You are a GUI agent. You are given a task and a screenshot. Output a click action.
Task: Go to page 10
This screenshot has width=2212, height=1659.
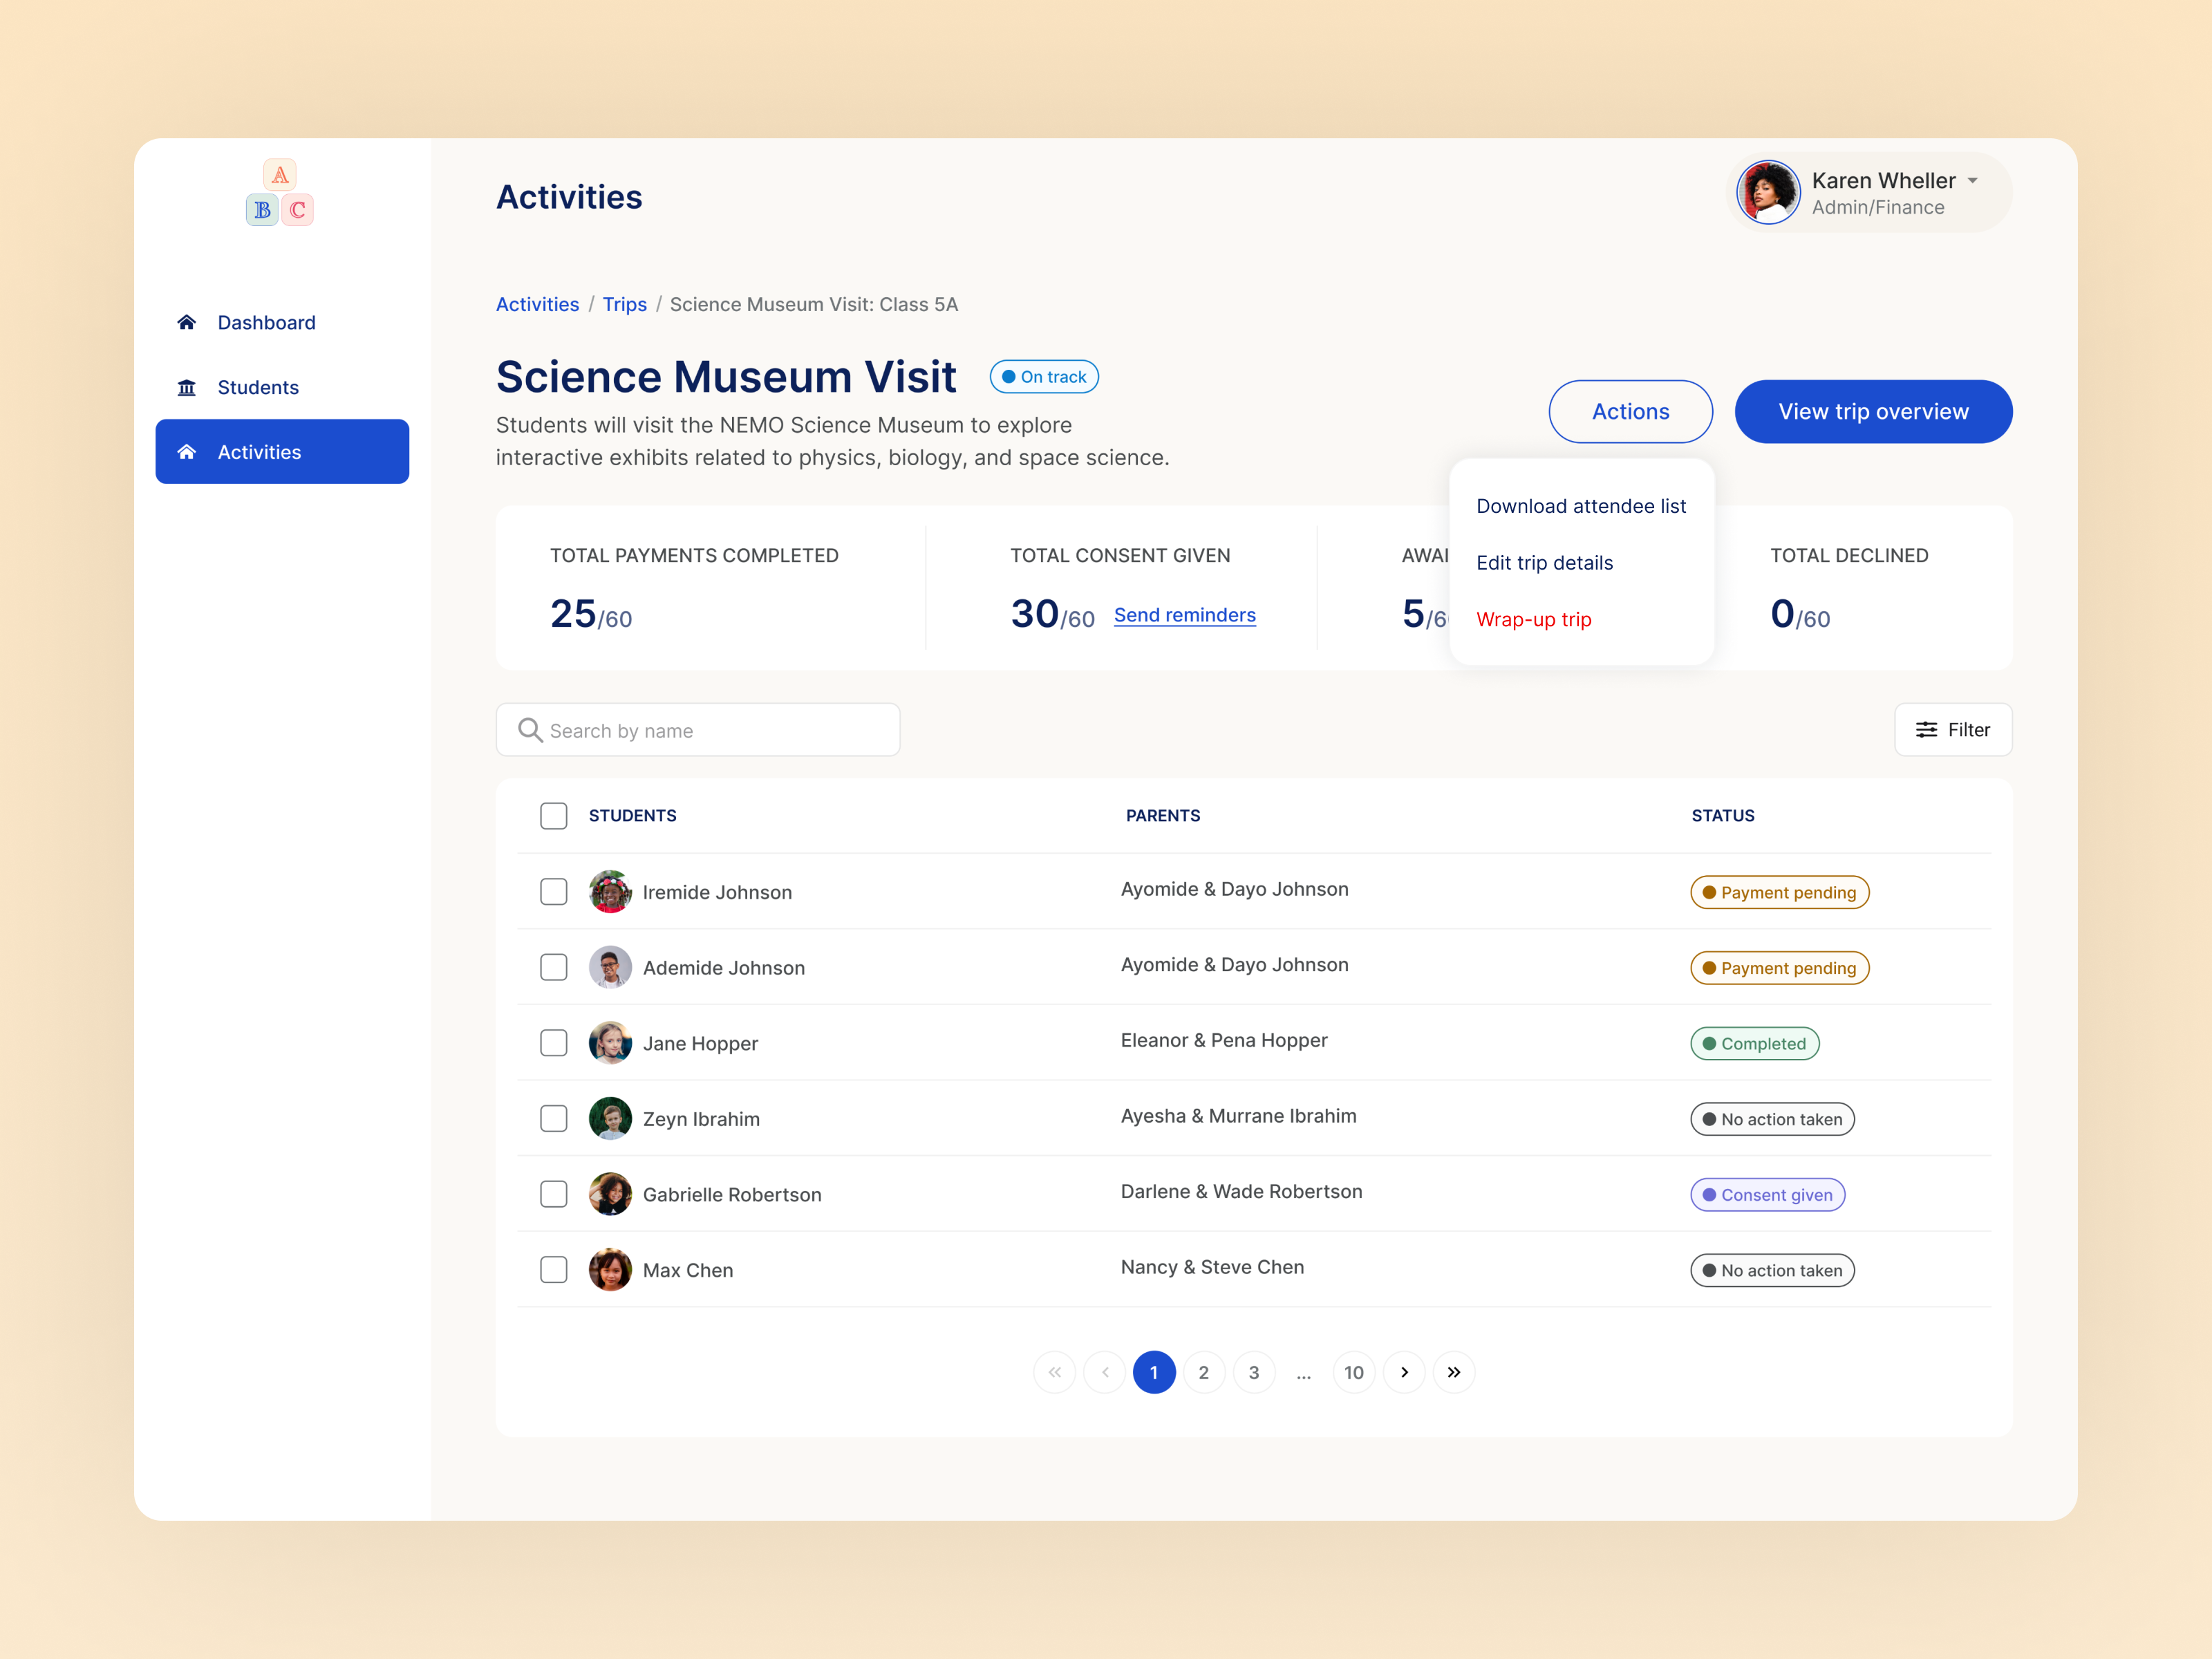coord(1354,1372)
